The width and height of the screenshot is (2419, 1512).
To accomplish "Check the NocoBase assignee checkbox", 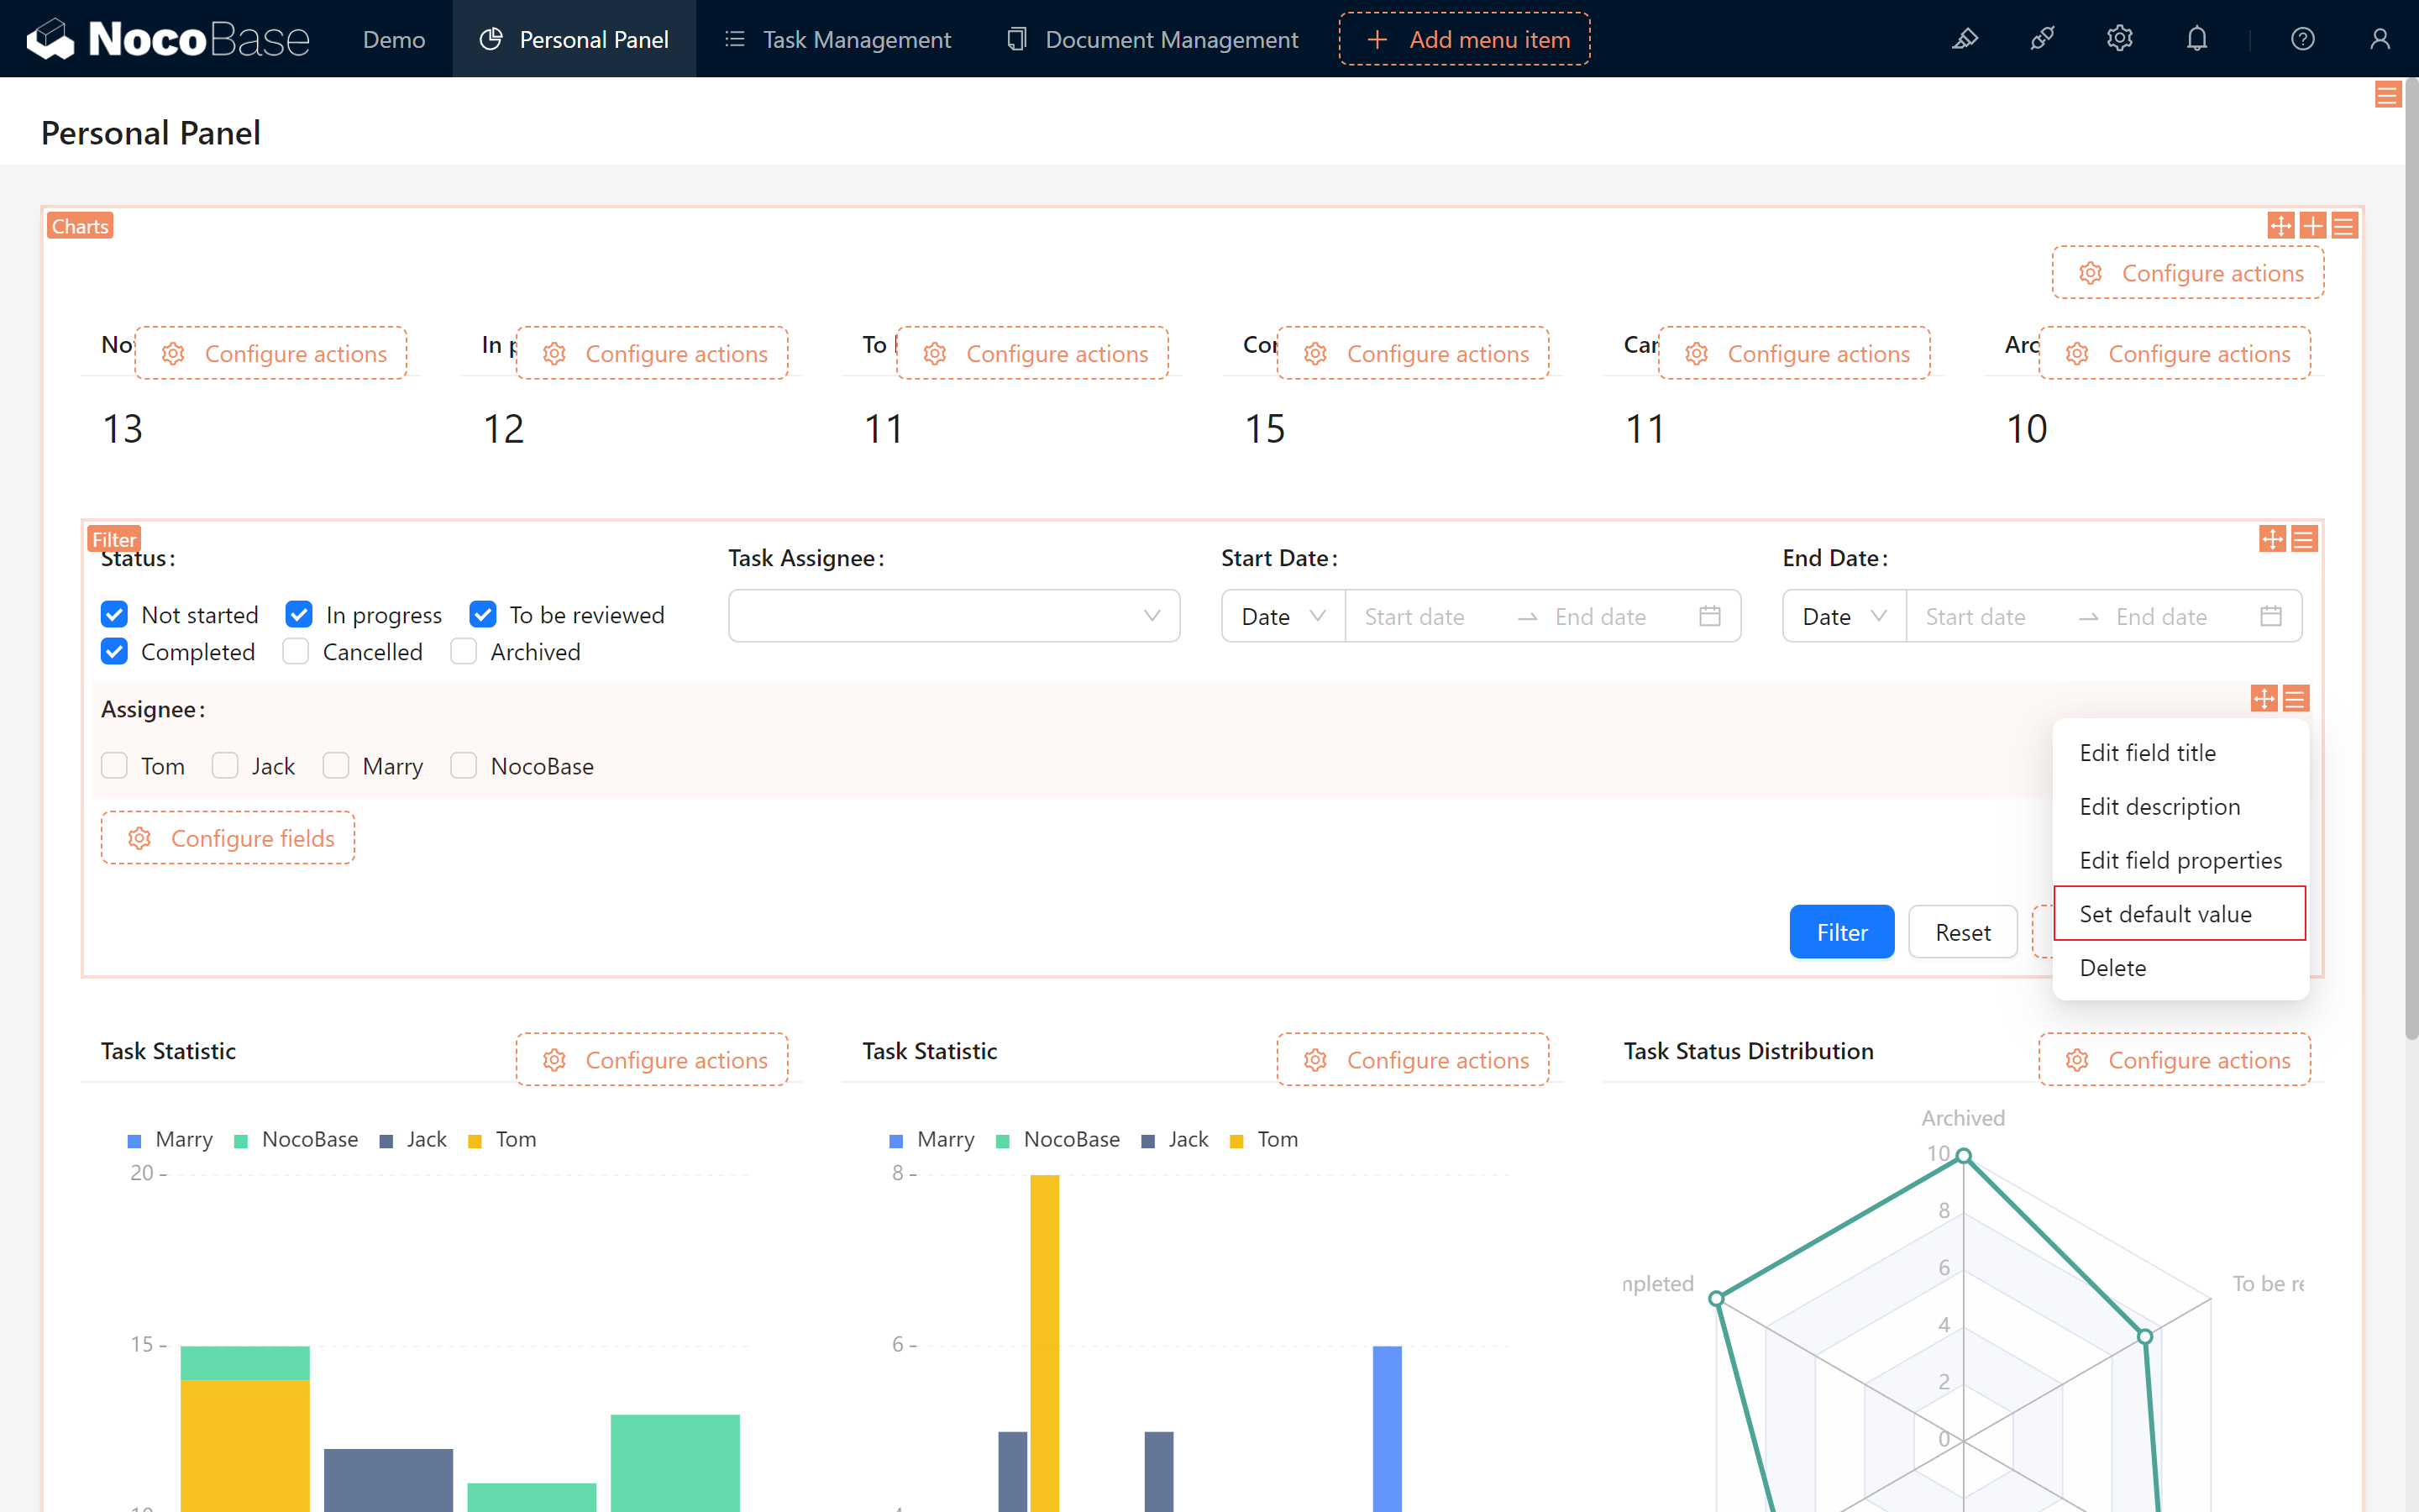I will [464, 765].
